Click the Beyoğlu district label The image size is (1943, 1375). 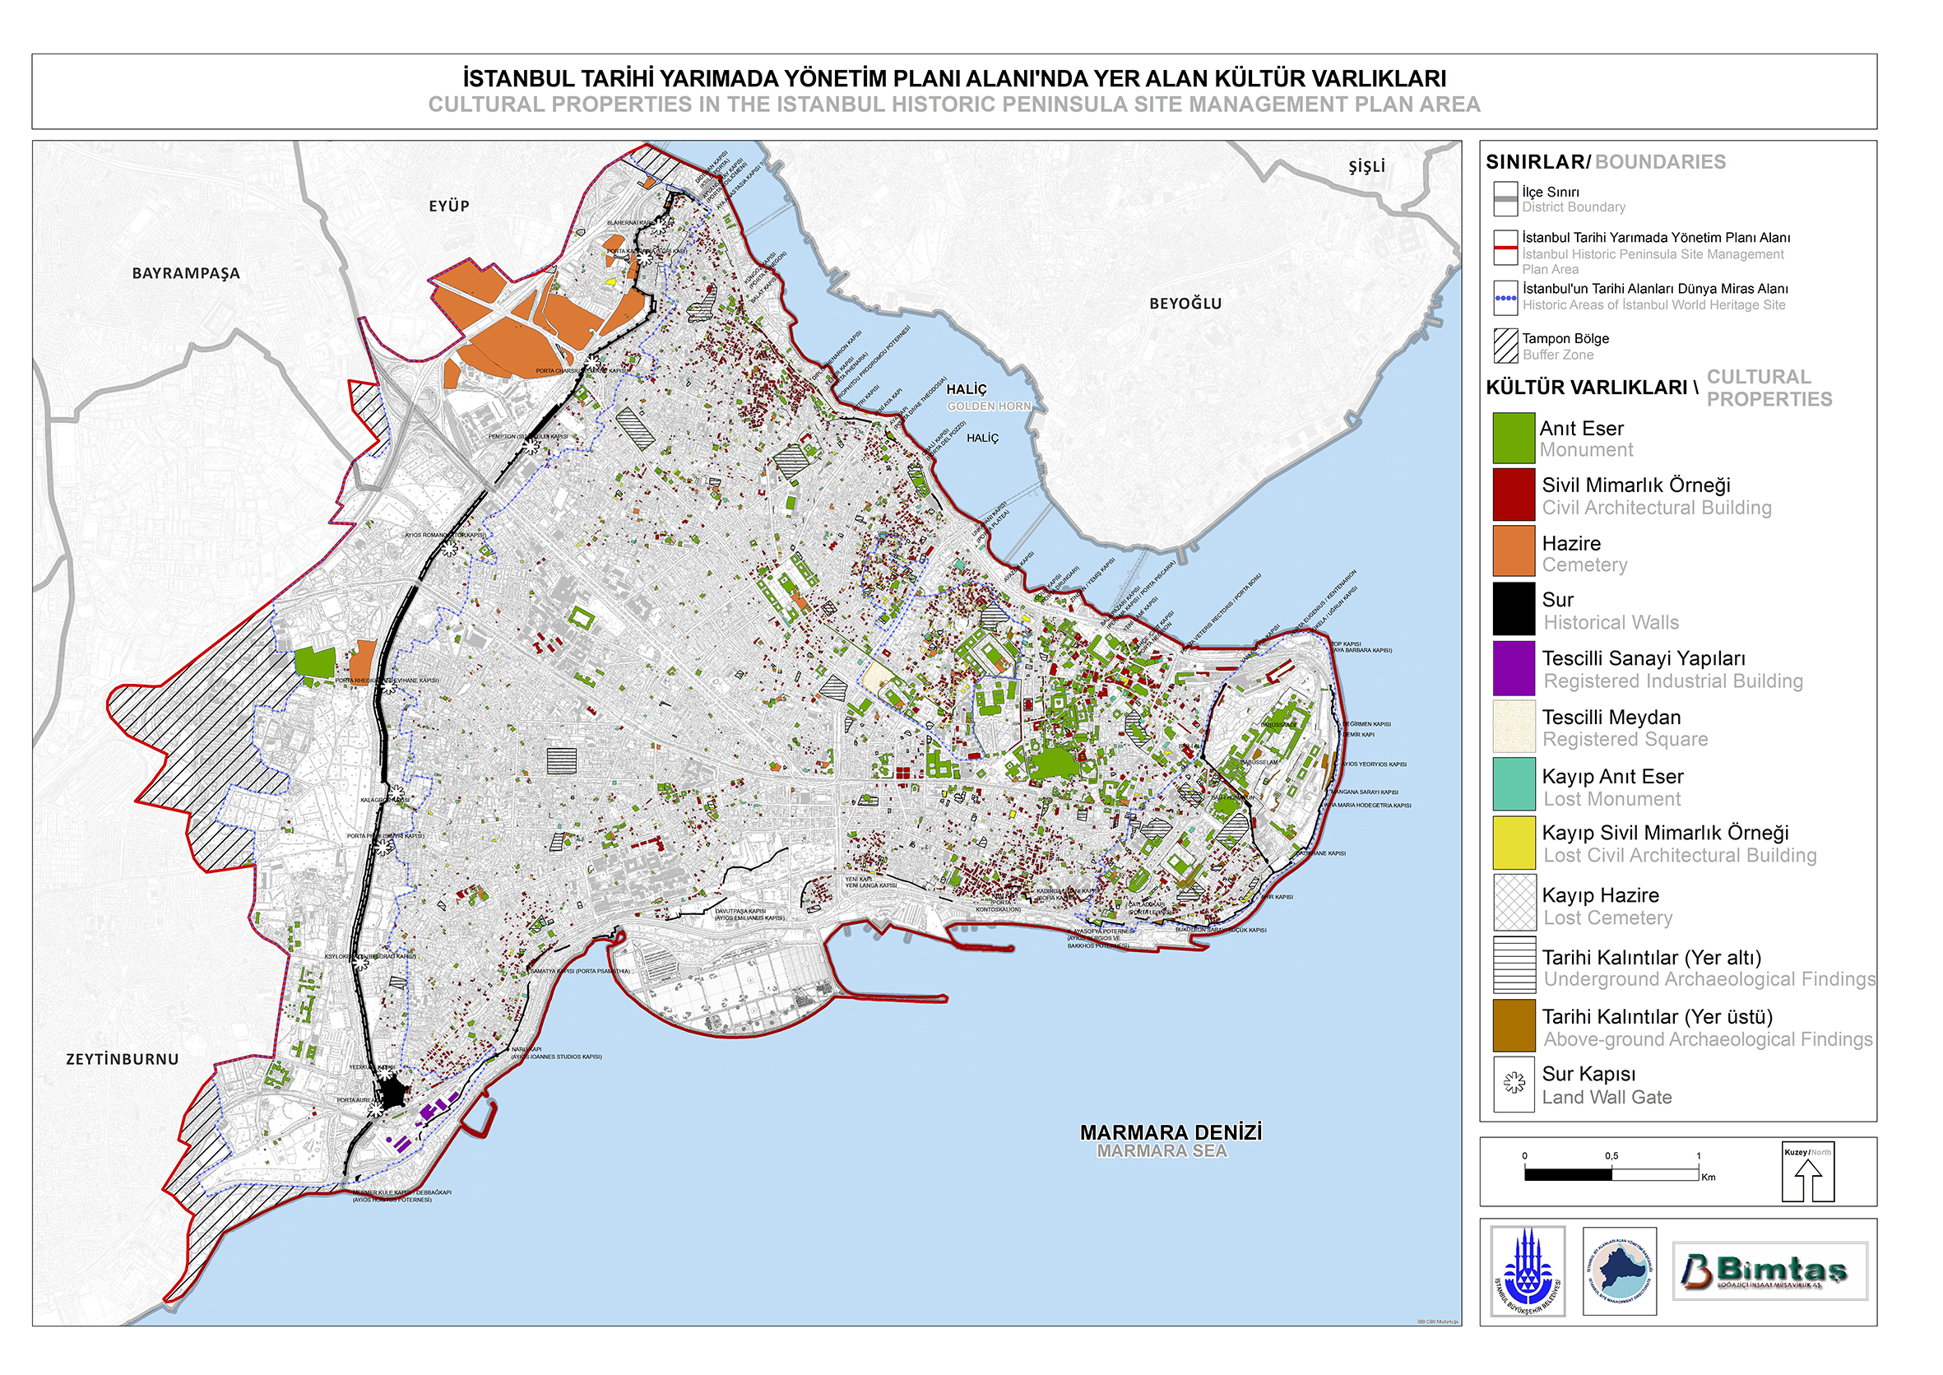coord(1185,303)
